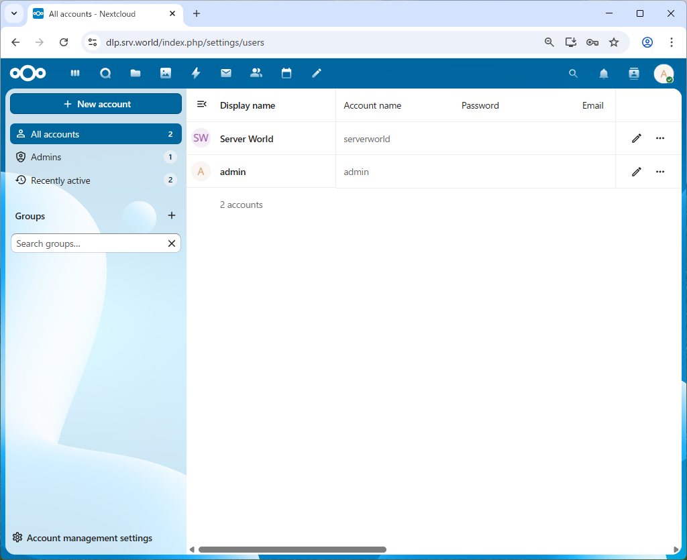Click the Password column header
Screen dimensions: 687x560
480,105
